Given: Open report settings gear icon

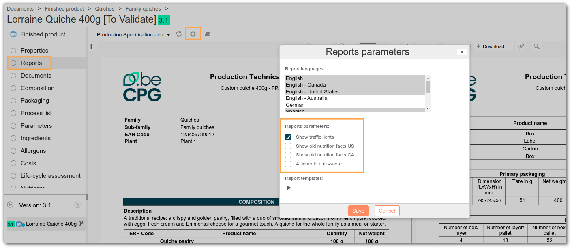Looking at the screenshot, I should tap(193, 34).
